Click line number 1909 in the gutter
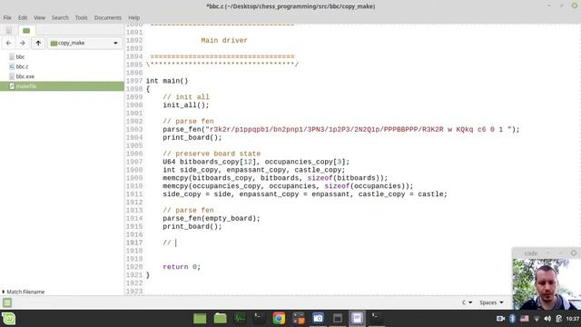 [134, 178]
